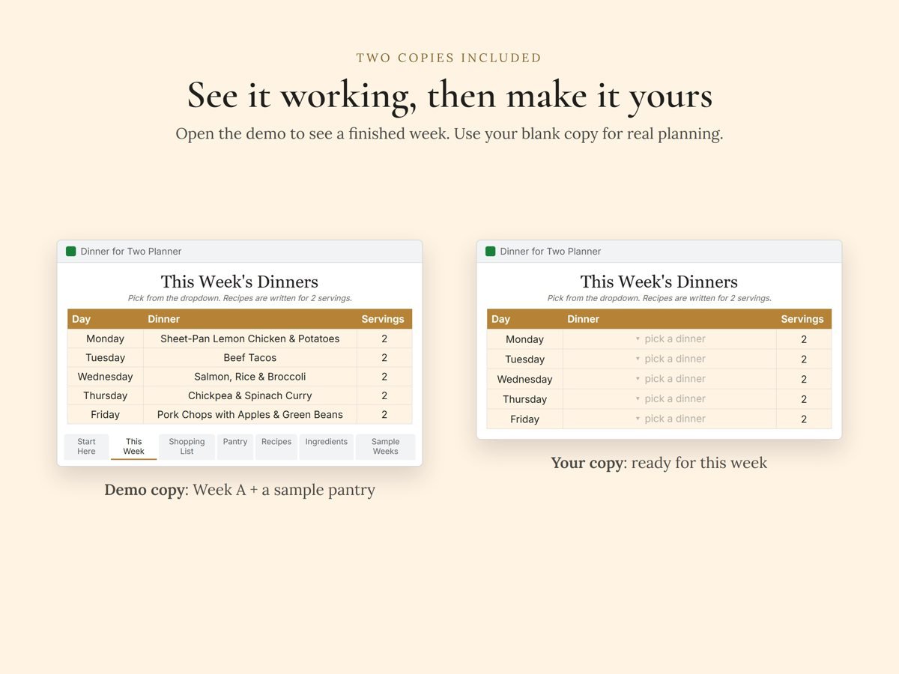899x674 pixels.
Task: Click the Day column header in Your copy
Action: (x=525, y=319)
